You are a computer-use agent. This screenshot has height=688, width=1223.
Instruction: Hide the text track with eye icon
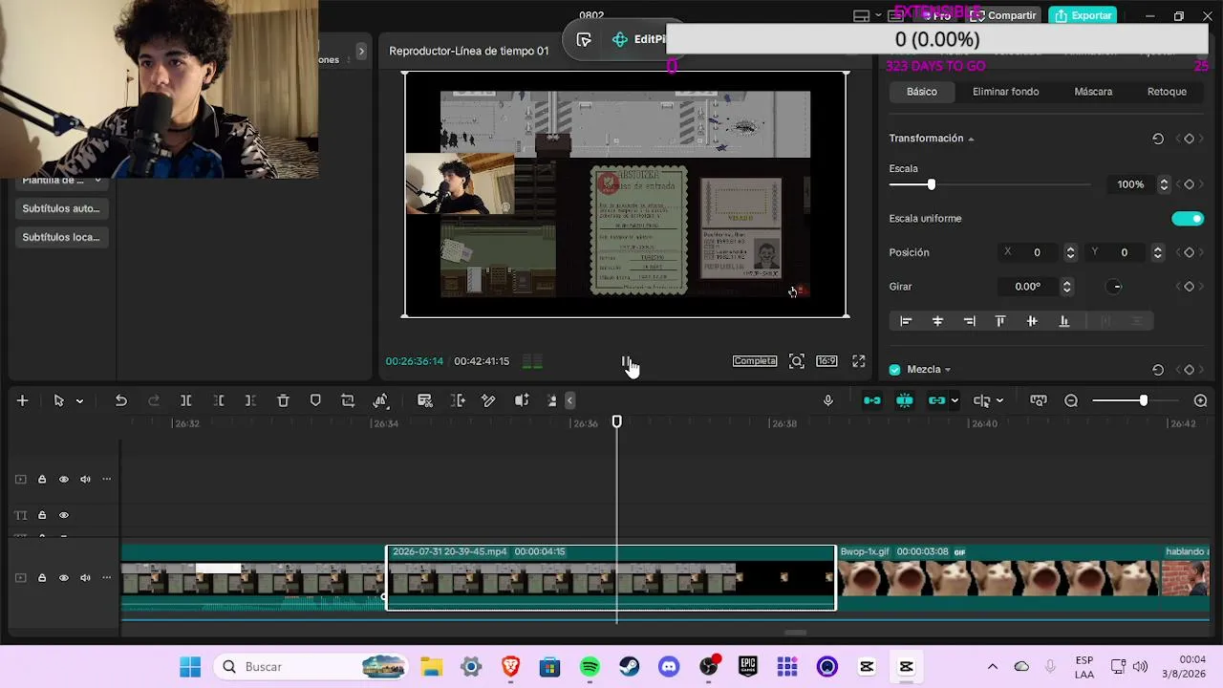[x=64, y=515]
